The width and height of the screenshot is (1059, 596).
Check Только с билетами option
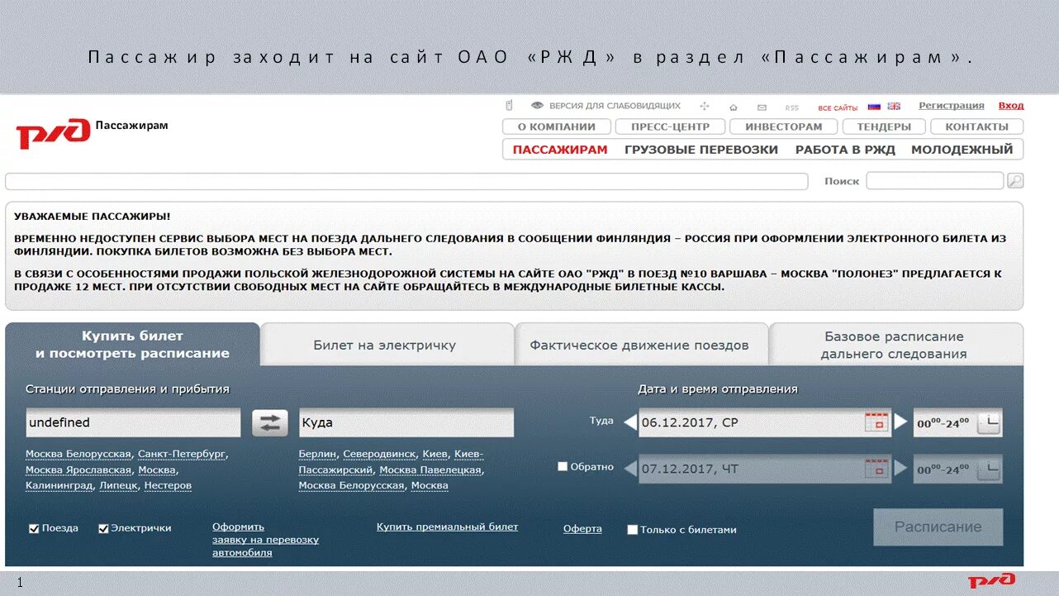[x=633, y=530]
